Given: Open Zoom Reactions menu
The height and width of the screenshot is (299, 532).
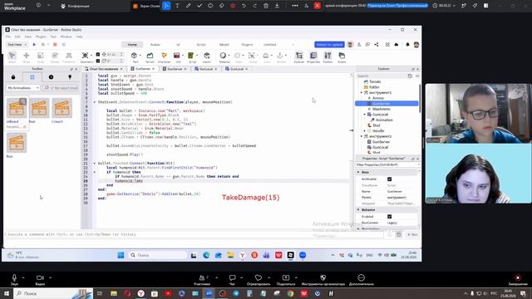Looking at the screenshot, I should [x=258, y=280].
